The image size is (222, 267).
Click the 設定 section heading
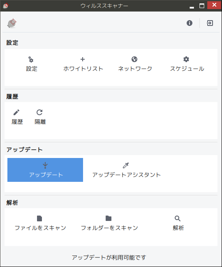click(12, 43)
